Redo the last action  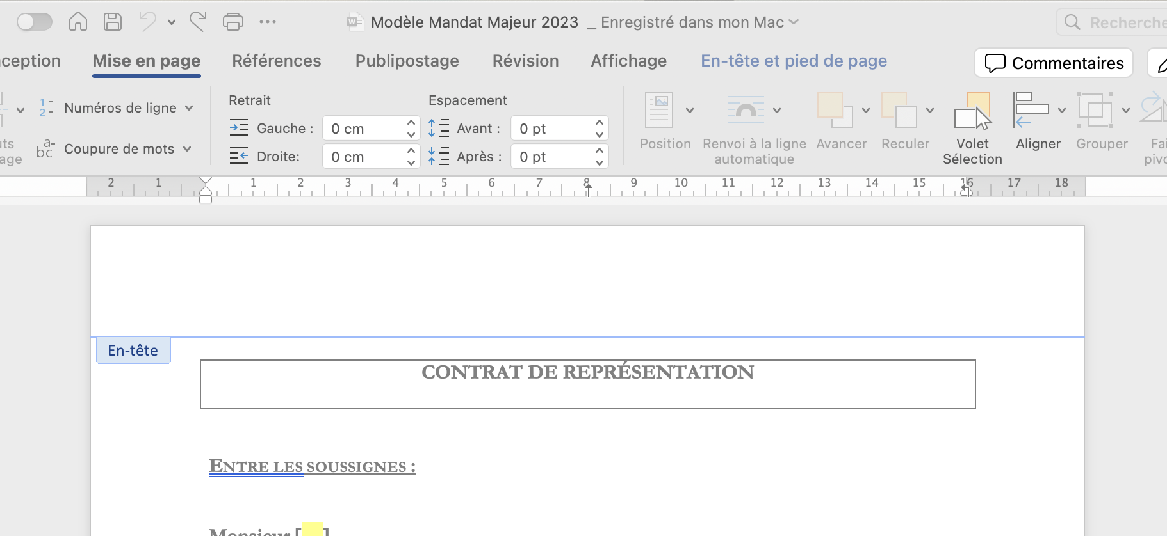pyautogui.click(x=198, y=22)
